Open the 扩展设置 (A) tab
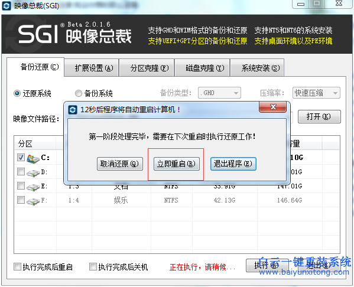Viewport: 354px width, 287px height. tap(92, 68)
